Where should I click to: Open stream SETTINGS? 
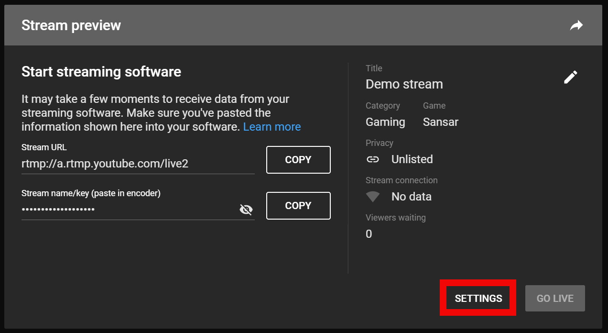pos(478,298)
